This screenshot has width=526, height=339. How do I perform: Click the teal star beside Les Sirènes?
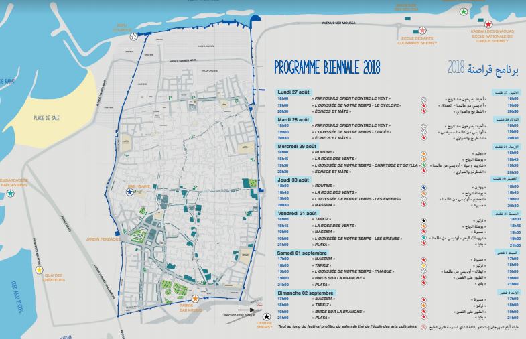coord(423,238)
